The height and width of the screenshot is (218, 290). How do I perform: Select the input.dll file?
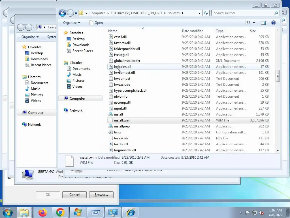[x=120, y=108]
